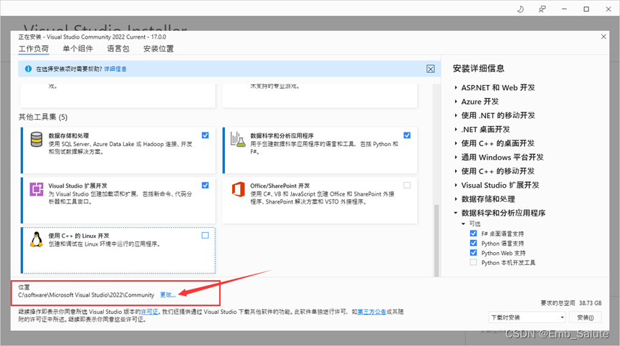
Task: Switch to 语言包 tab
Action: click(x=118, y=49)
